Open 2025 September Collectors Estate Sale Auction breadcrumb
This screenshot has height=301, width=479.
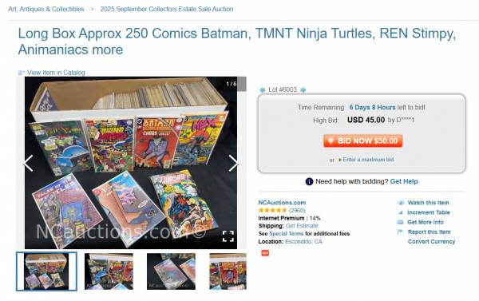click(x=167, y=9)
